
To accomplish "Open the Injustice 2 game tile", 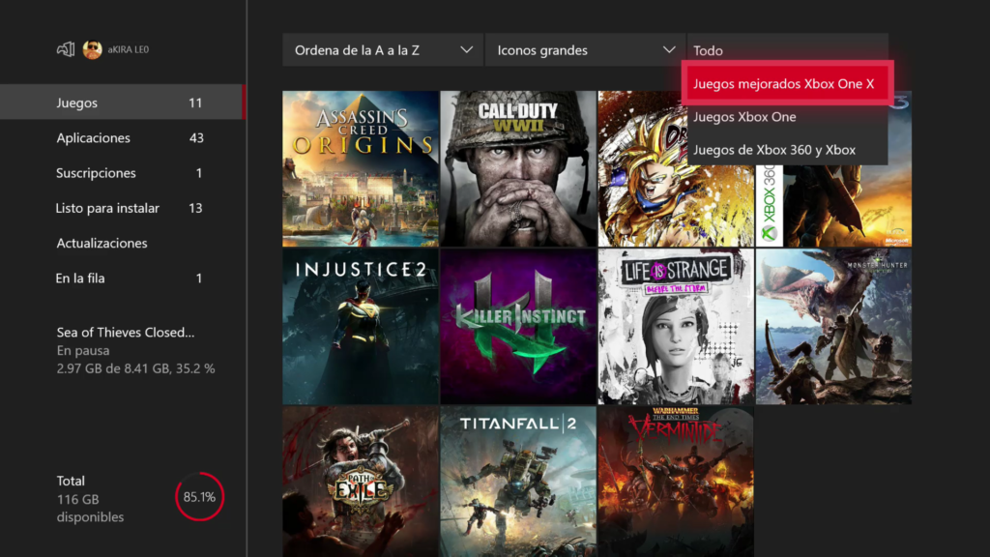I will click(x=360, y=326).
